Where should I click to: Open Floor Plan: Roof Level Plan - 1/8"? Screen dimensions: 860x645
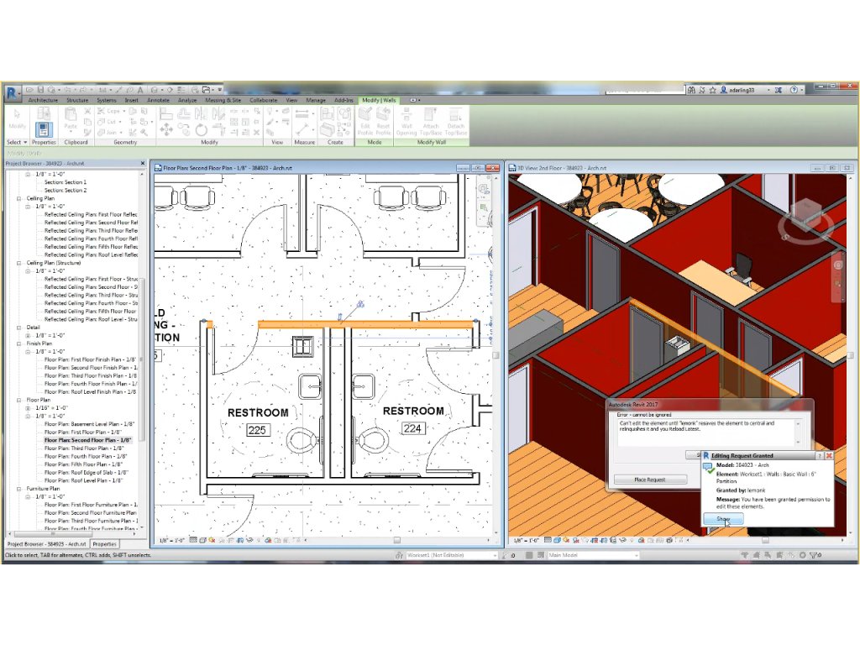click(x=83, y=480)
